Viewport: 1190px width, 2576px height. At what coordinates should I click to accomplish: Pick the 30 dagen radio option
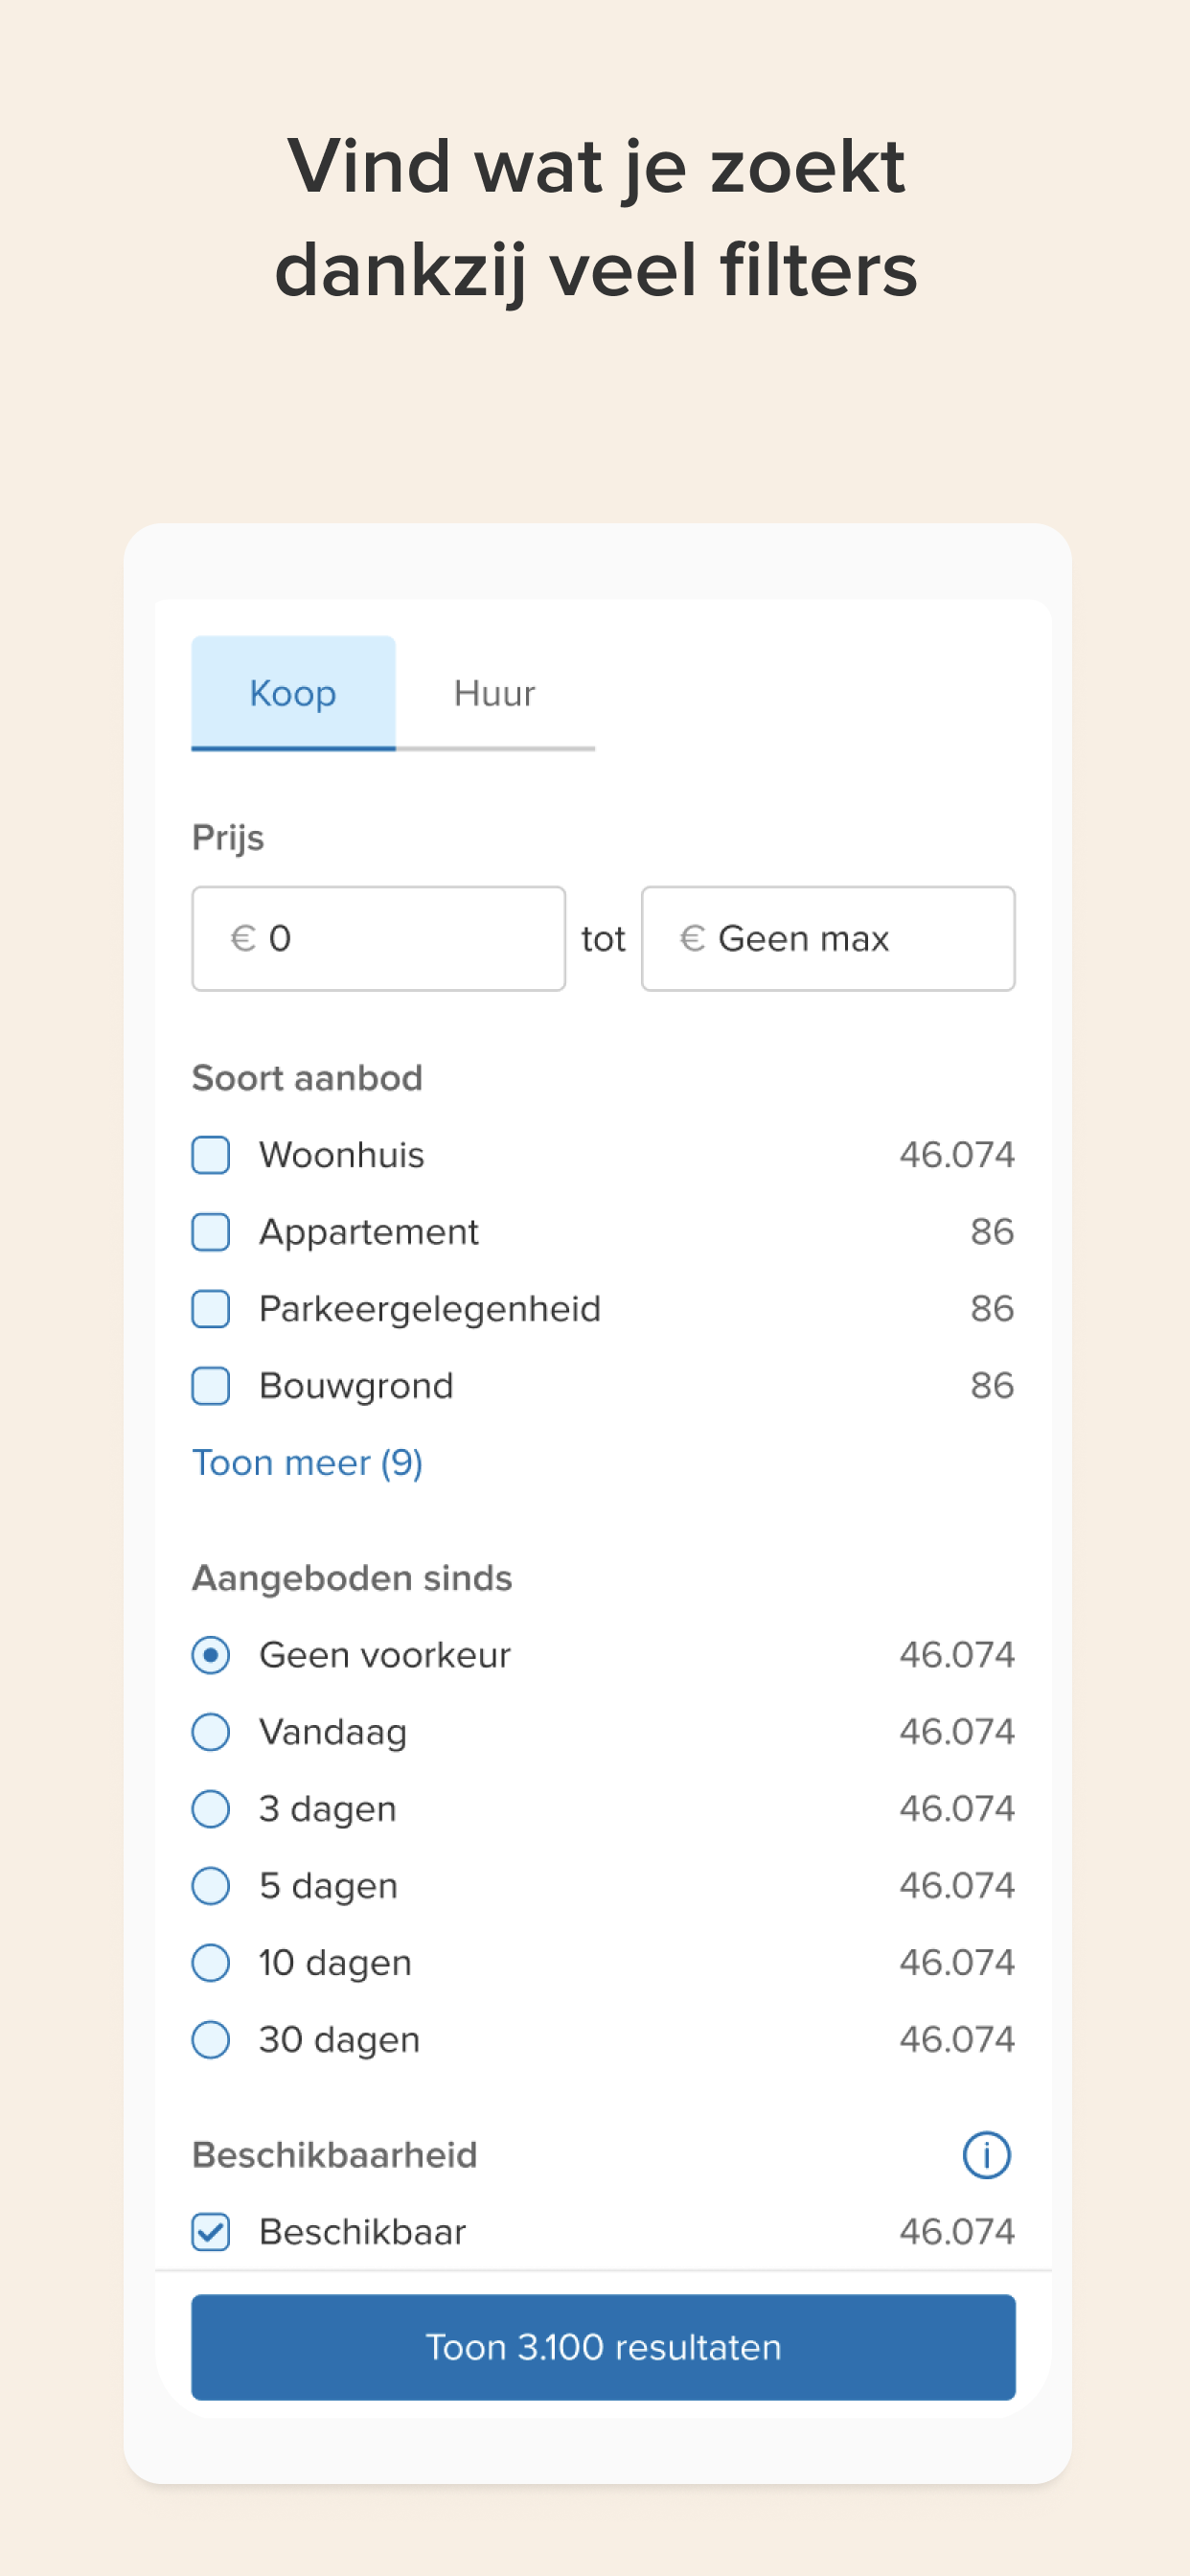point(210,2040)
